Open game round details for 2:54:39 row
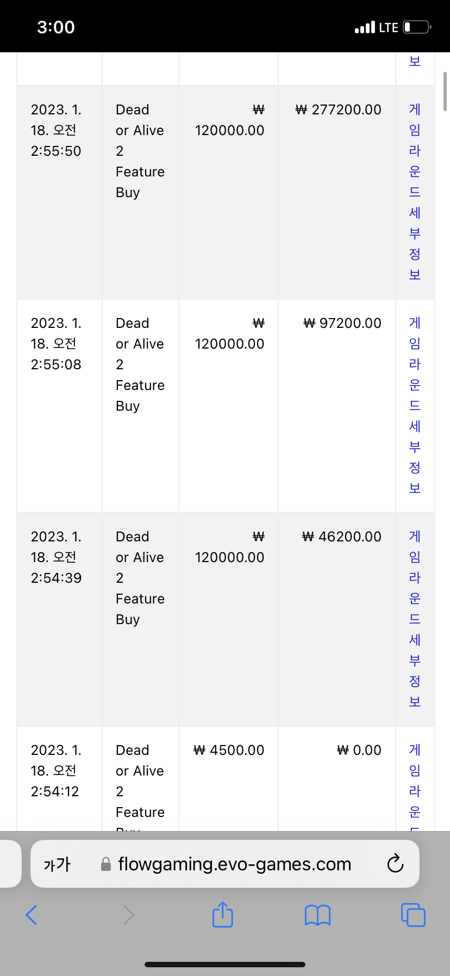450x976 pixels. pos(415,619)
